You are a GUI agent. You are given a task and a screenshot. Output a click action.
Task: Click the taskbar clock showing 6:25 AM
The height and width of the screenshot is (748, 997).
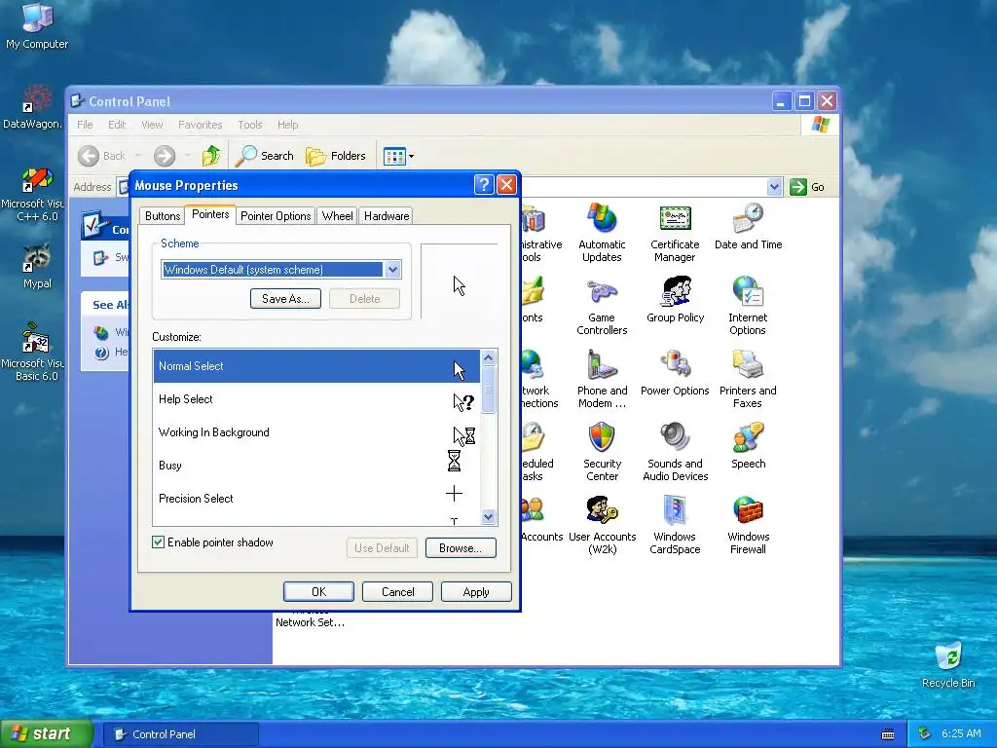(x=961, y=733)
